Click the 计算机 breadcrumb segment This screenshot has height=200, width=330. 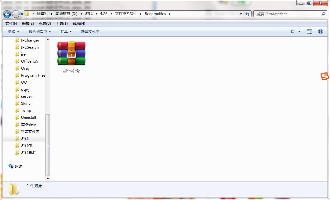coord(42,14)
